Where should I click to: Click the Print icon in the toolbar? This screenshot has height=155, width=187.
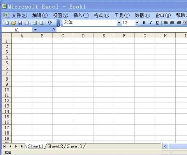[x=35, y=23]
